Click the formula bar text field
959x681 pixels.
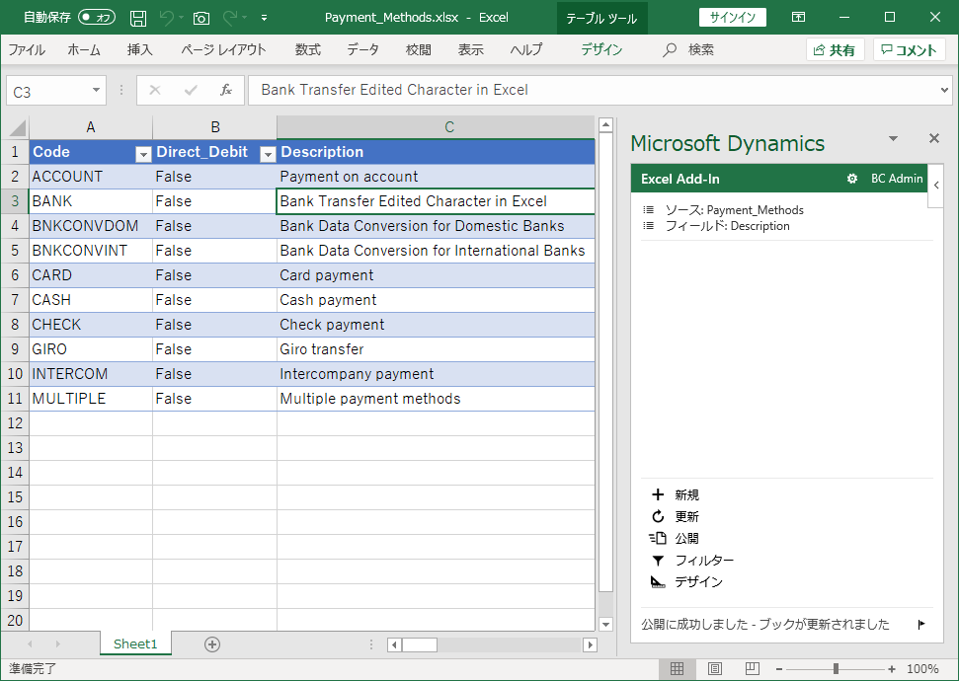pyautogui.click(x=599, y=91)
